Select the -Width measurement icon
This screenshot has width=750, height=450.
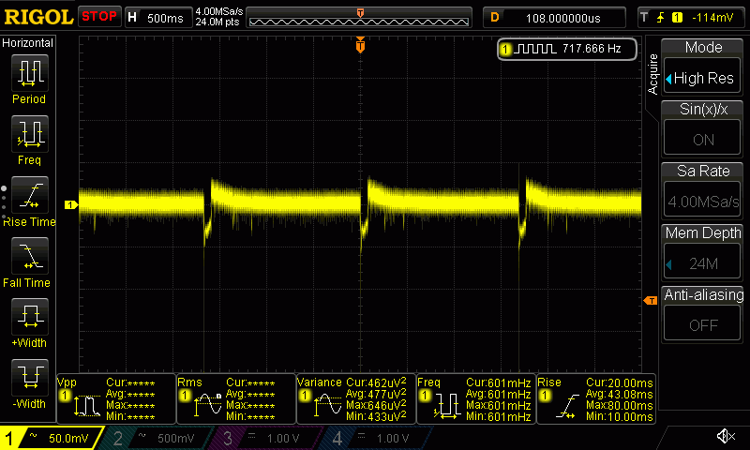pyautogui.click(x=29, y=379)
